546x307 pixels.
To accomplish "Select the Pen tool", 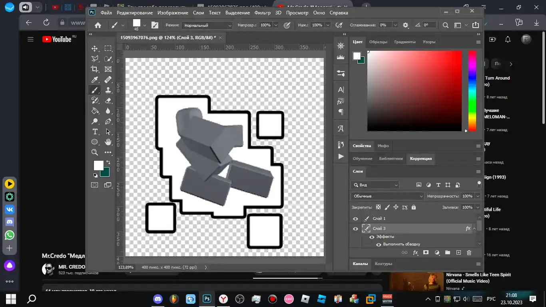I will 108,121.
